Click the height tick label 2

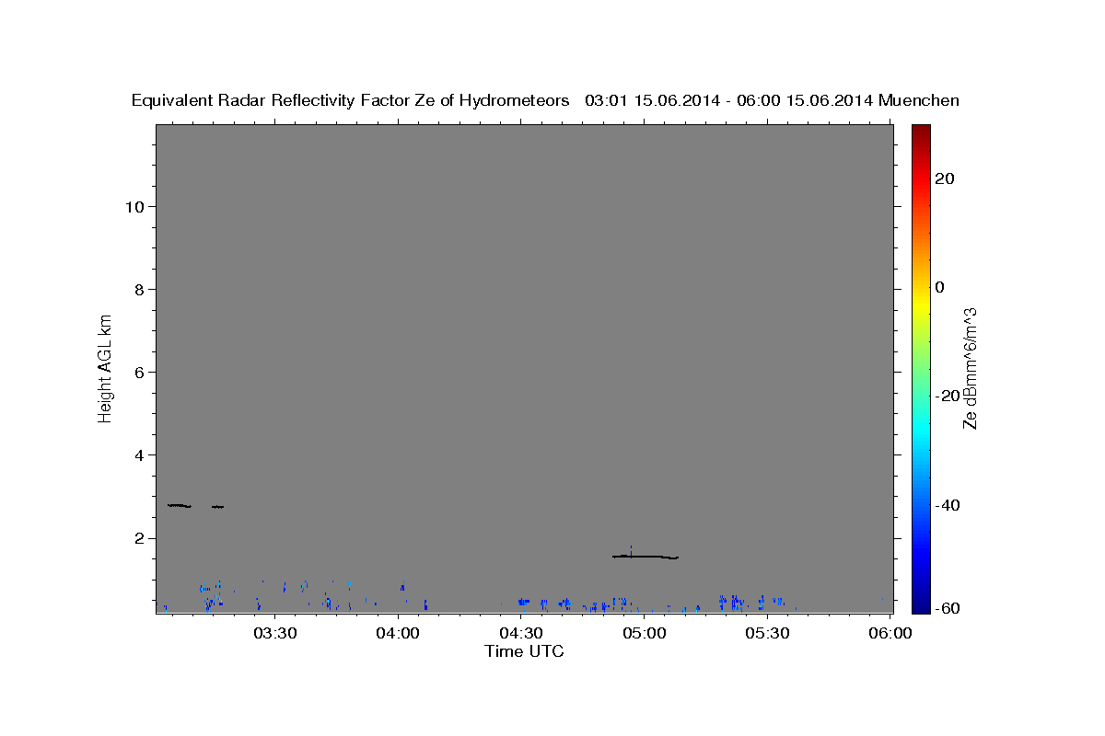pos(139,538)
